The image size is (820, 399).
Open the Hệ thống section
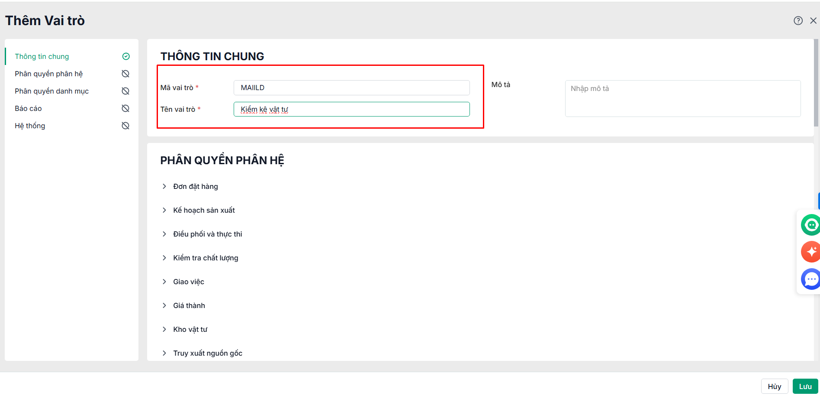(x=30, y=126)
